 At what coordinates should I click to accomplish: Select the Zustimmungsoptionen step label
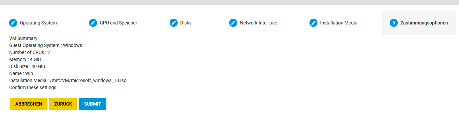[424, 23]
